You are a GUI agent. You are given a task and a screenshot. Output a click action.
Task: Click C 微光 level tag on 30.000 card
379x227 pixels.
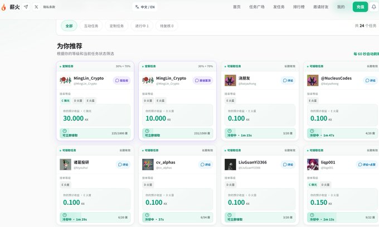click(65, 101)
